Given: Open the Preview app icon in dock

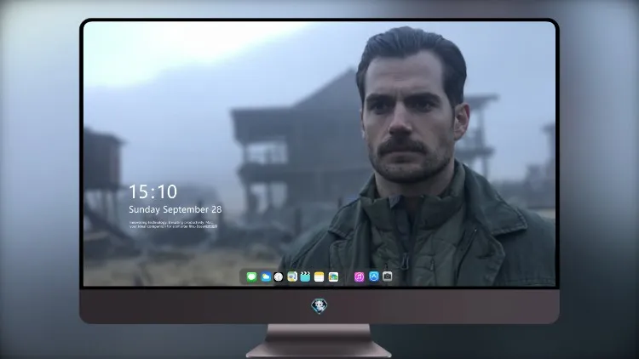Looking at the screenshot, I should [292, 276].
